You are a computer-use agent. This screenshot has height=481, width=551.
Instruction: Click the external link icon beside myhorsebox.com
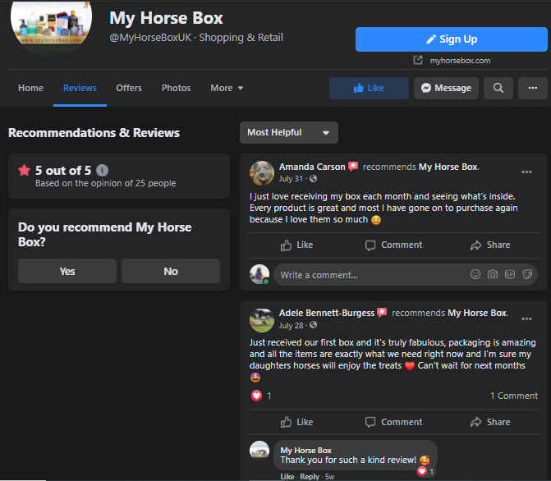pos(418,60)
